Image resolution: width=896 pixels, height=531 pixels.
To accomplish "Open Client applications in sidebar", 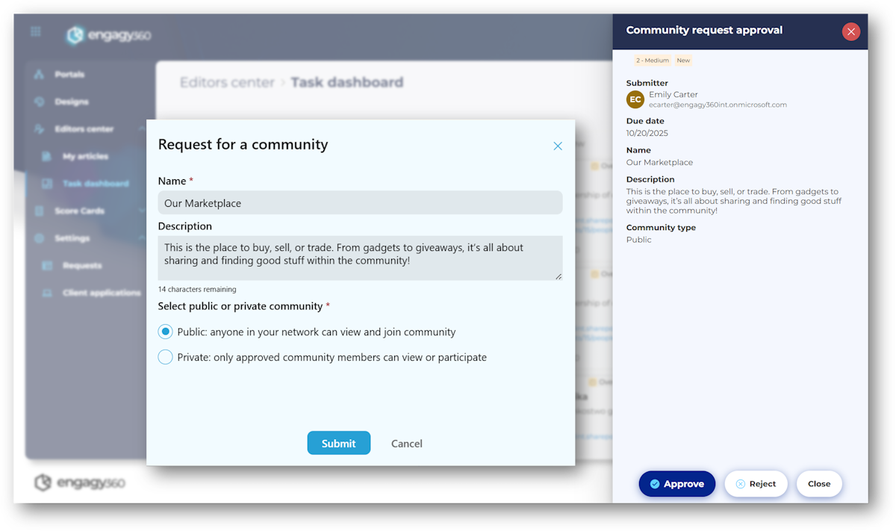I will pyautogui.click(x=101, y=293).
